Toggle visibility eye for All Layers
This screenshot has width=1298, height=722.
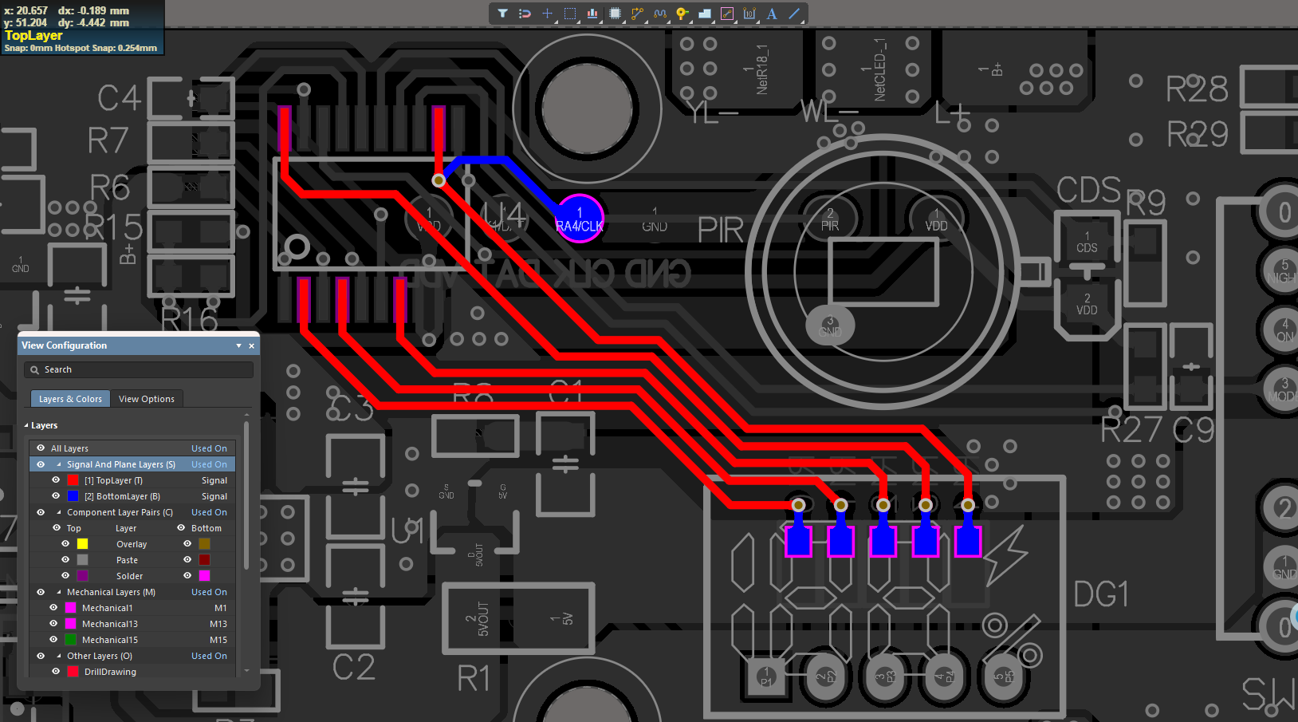(x=41, y=448)
